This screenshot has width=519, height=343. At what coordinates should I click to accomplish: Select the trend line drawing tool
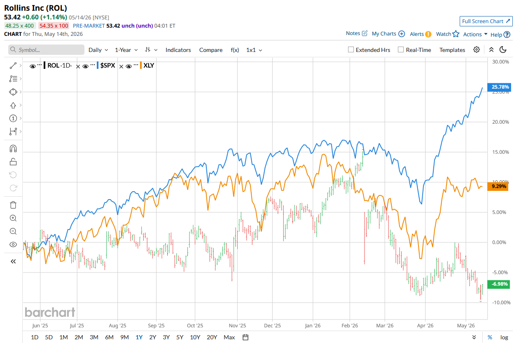tap(13, 65)
